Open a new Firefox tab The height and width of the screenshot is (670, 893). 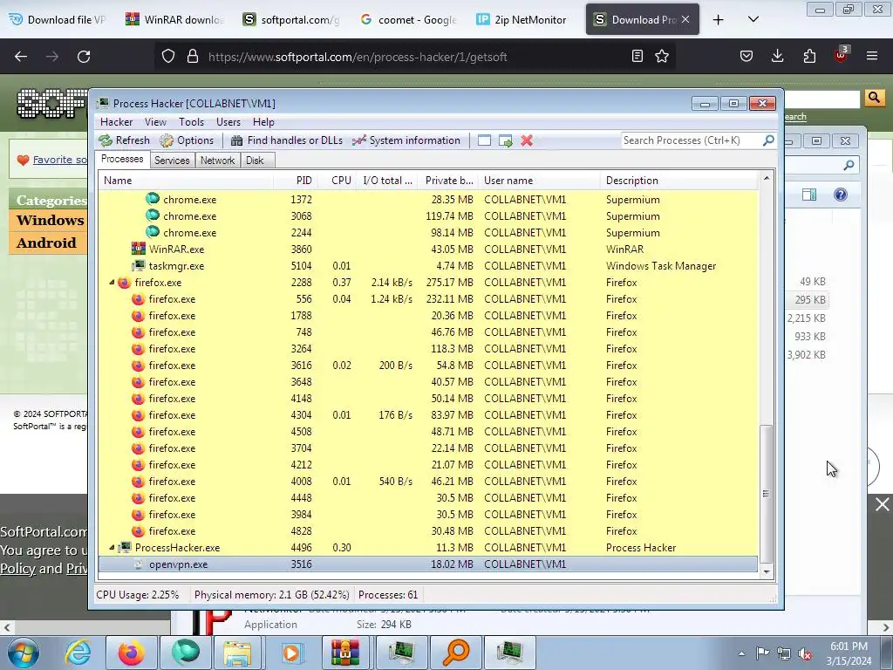tap(719, 20)
